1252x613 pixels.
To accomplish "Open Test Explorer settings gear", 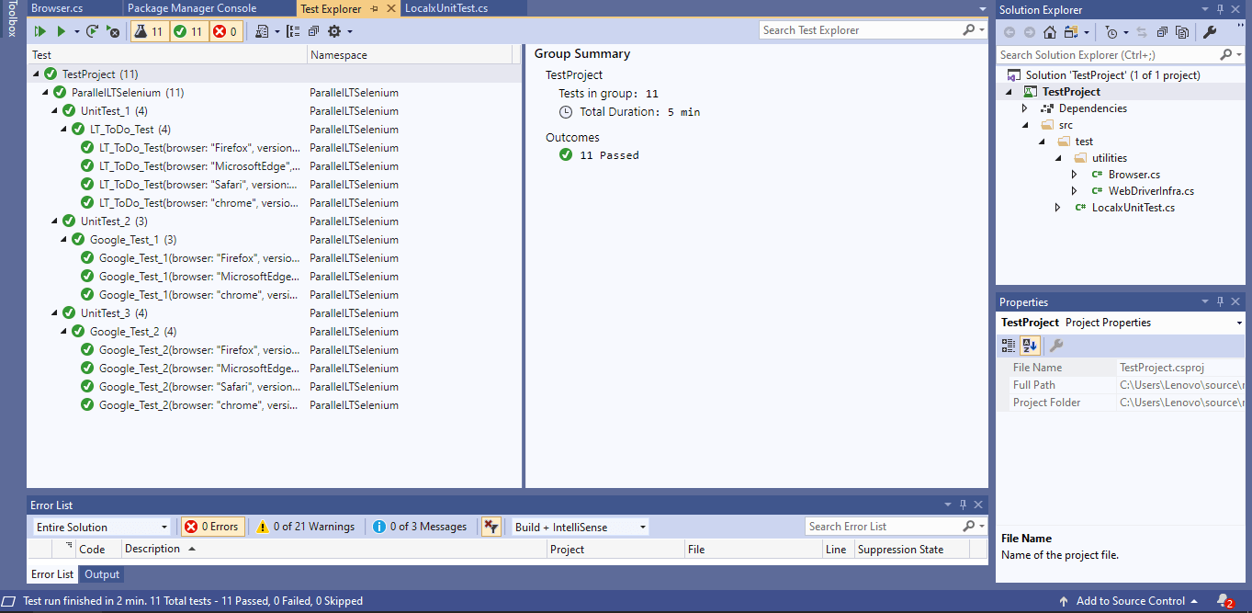I will click(x=333, y=30).
